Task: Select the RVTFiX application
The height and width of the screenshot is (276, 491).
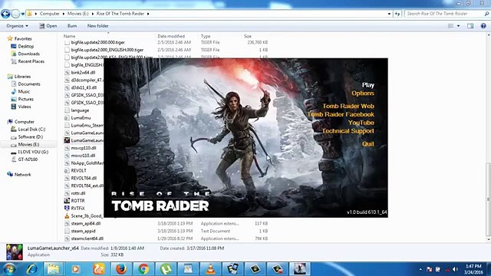Action: point(77,208)
